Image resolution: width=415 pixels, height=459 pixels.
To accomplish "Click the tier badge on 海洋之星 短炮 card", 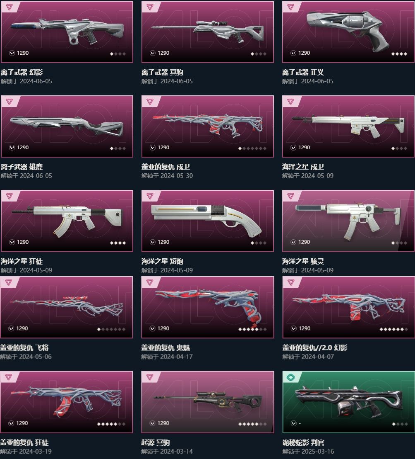I will coord(150,196).
